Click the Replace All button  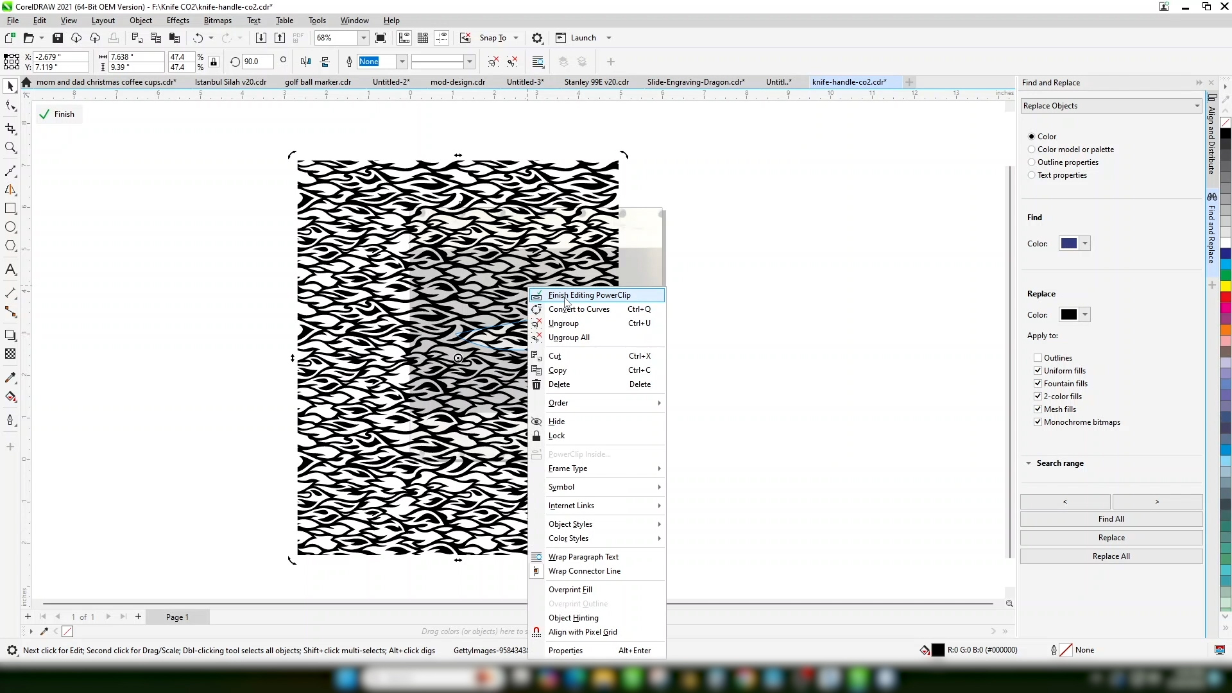[x=1111, y=556]
